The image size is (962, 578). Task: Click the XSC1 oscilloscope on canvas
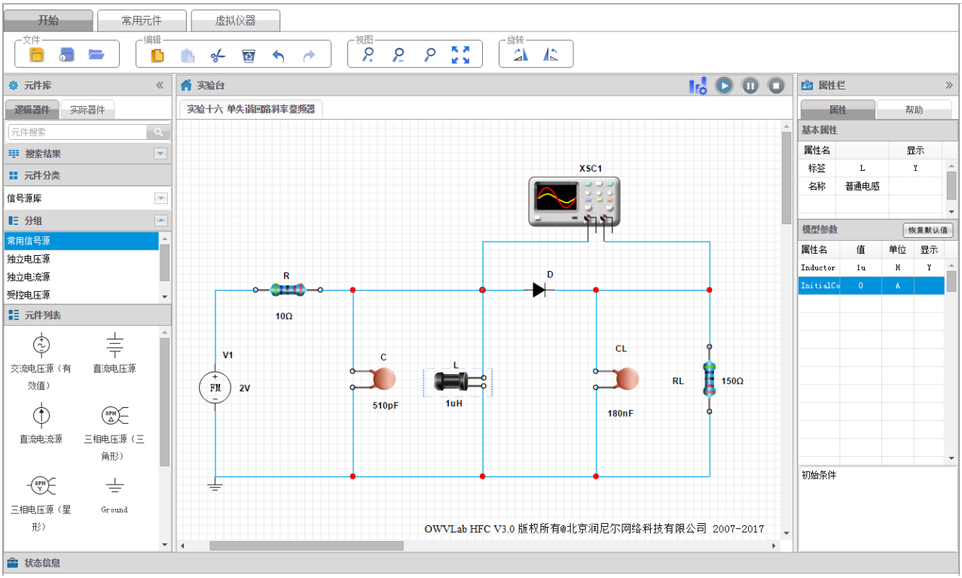coord(573,201)
